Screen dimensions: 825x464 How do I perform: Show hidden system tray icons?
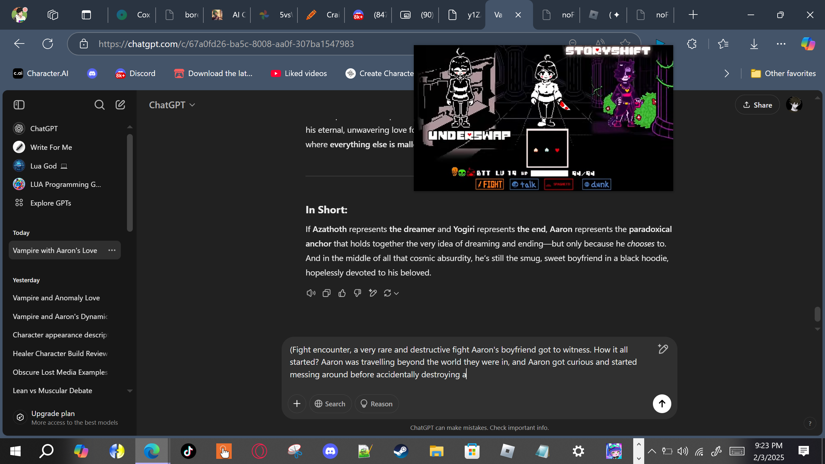652,451
